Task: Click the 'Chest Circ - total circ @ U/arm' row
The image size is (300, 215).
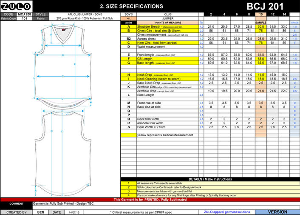Action: [x=168, y=31]
